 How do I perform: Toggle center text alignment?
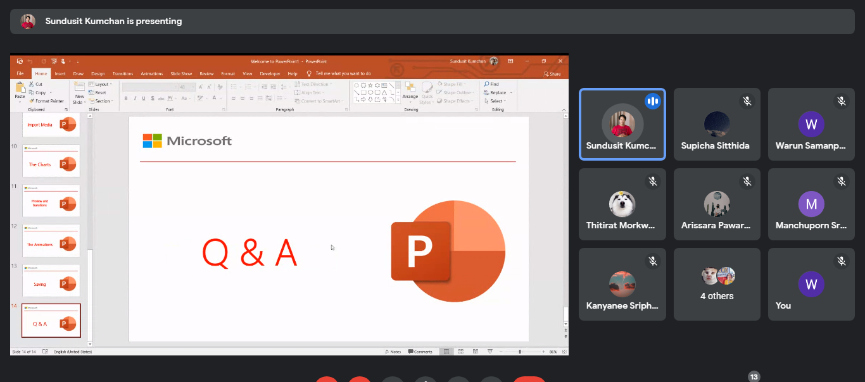[243, 99]
